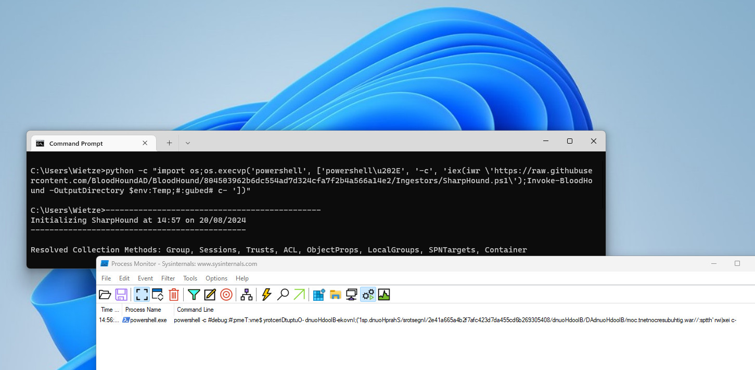Maximize the Process Monitor window
The height and width of the screenshot is (370, 755).
click(x=737, y=264)
